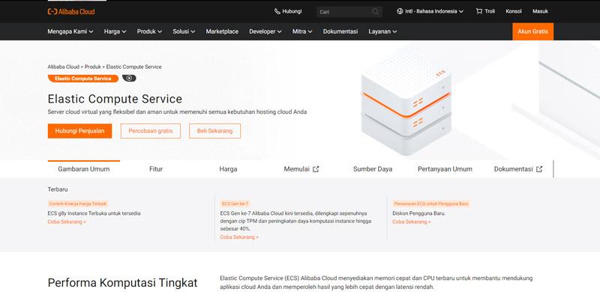This screenshot has width=600, height=292.
Task: Expand the Developer menu
Action: tap(265, 31)
